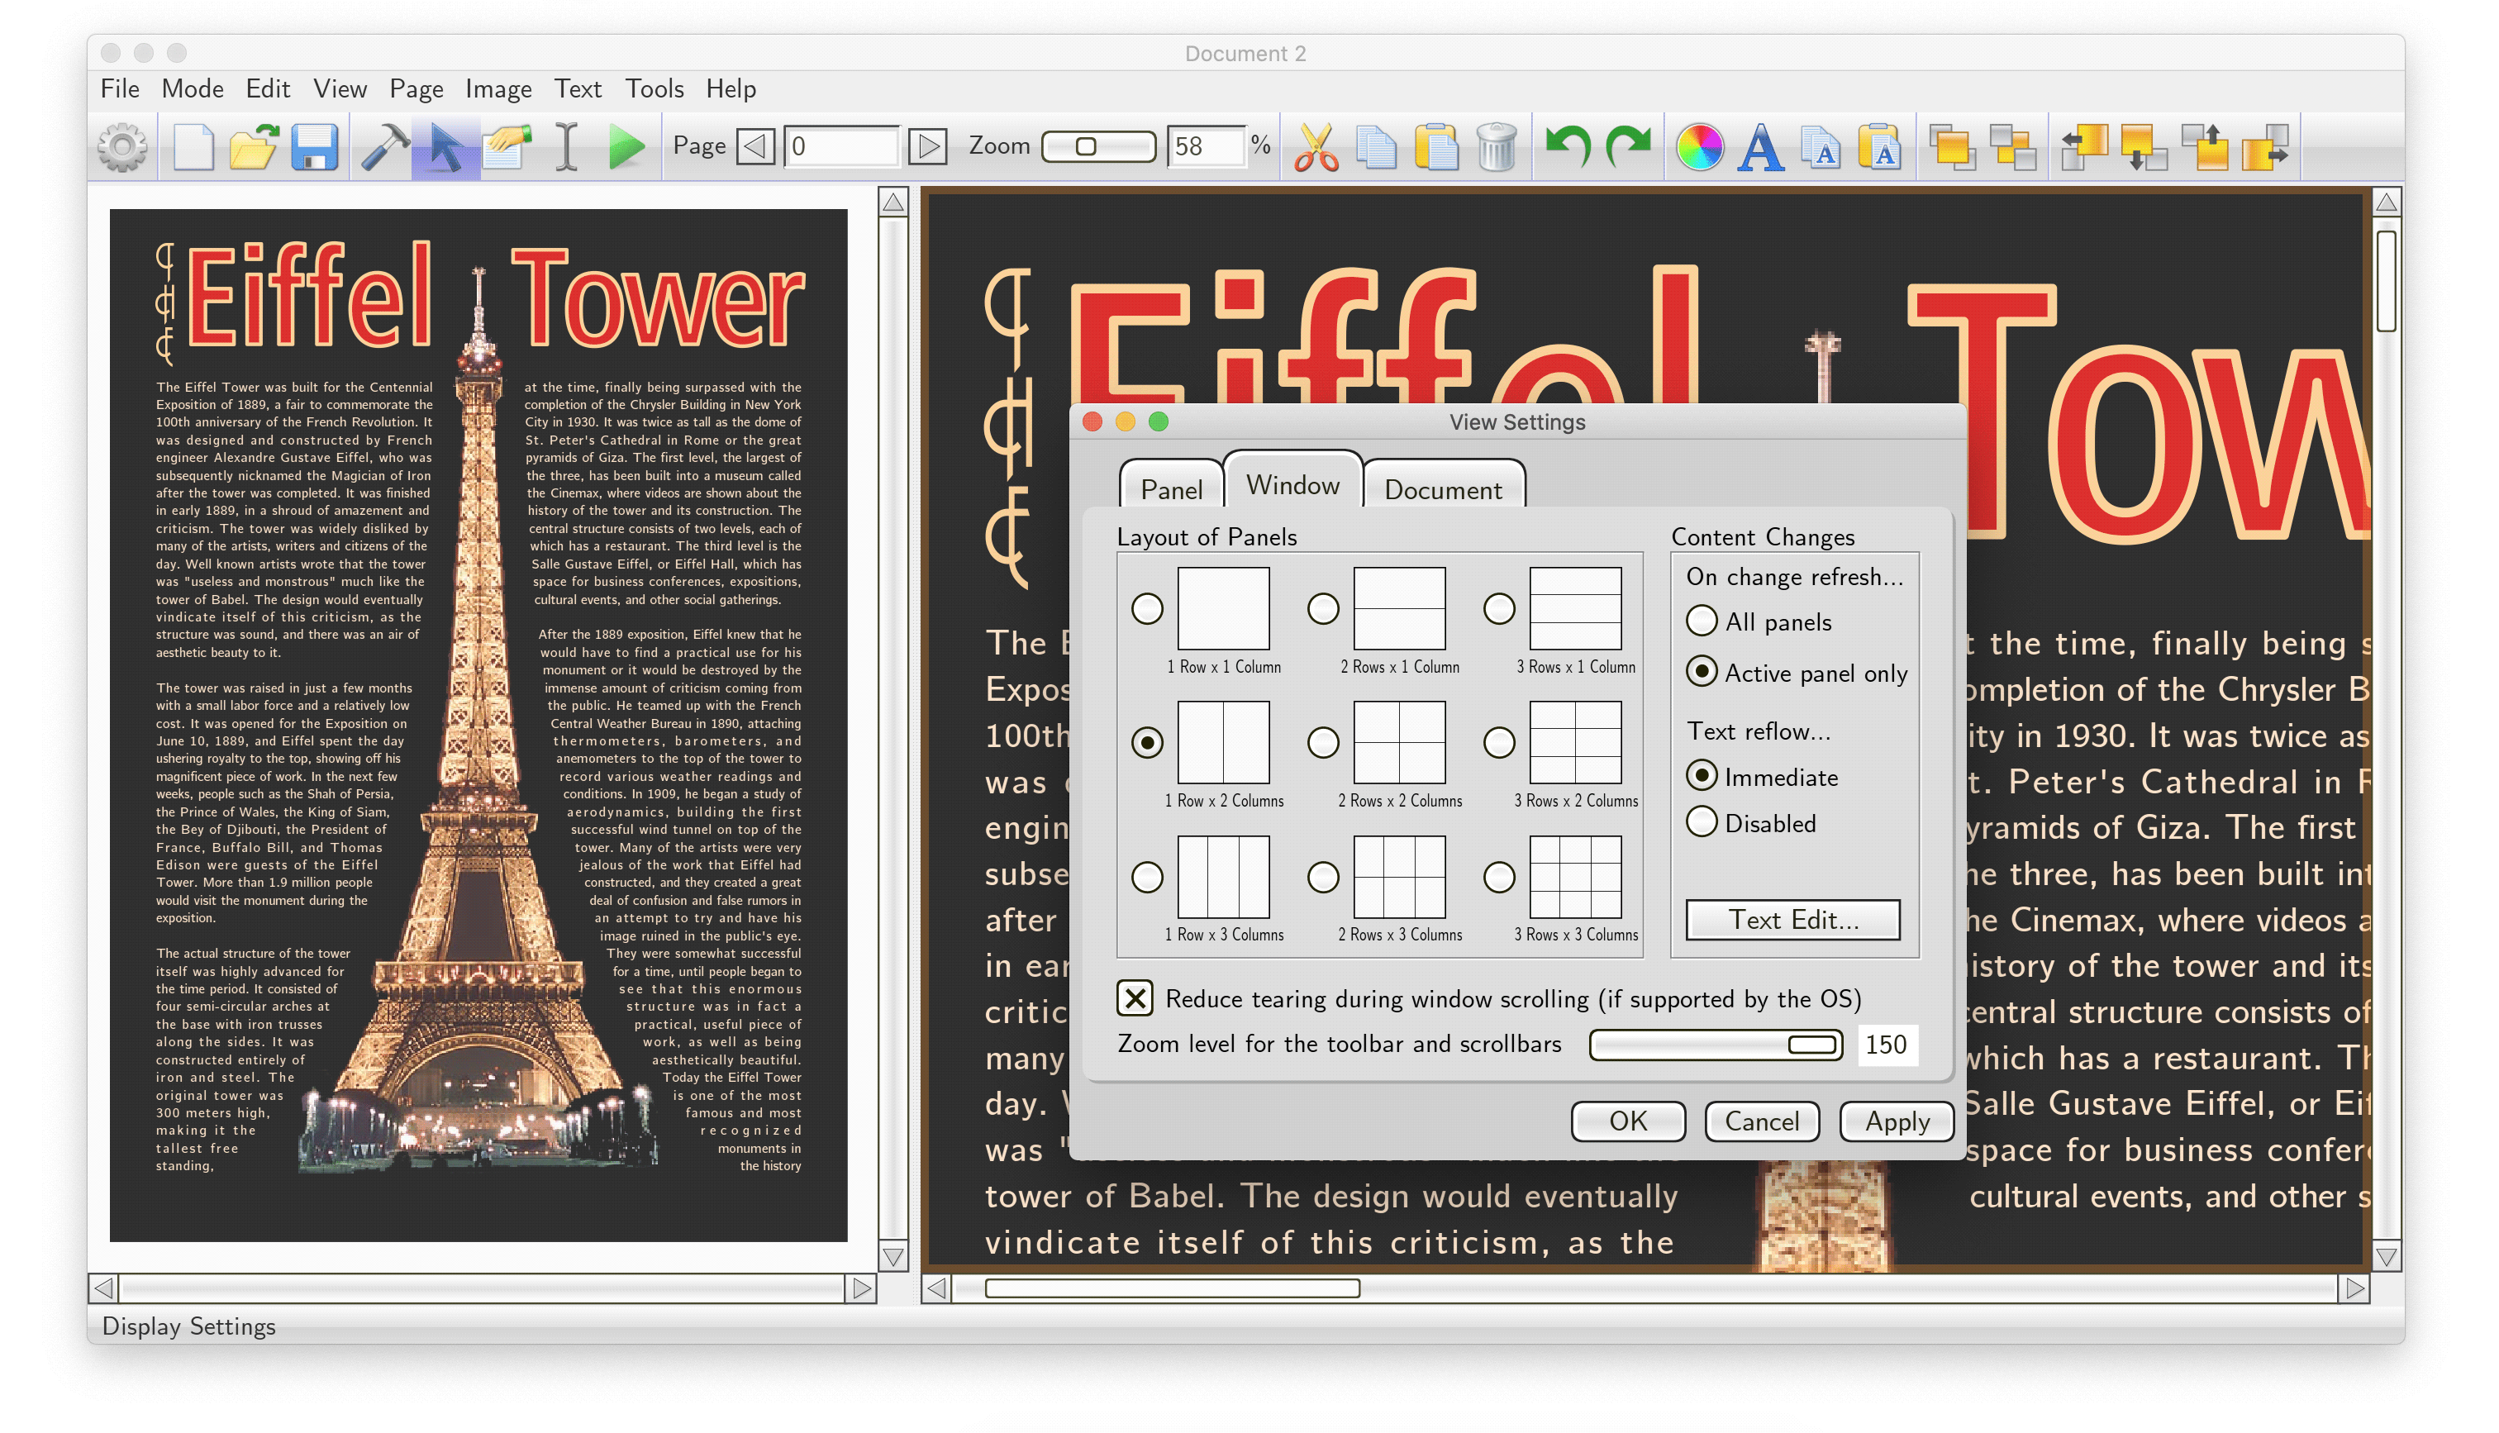Click the group objects icon
This screenshot has height=1433, width=2499.
1953,148
